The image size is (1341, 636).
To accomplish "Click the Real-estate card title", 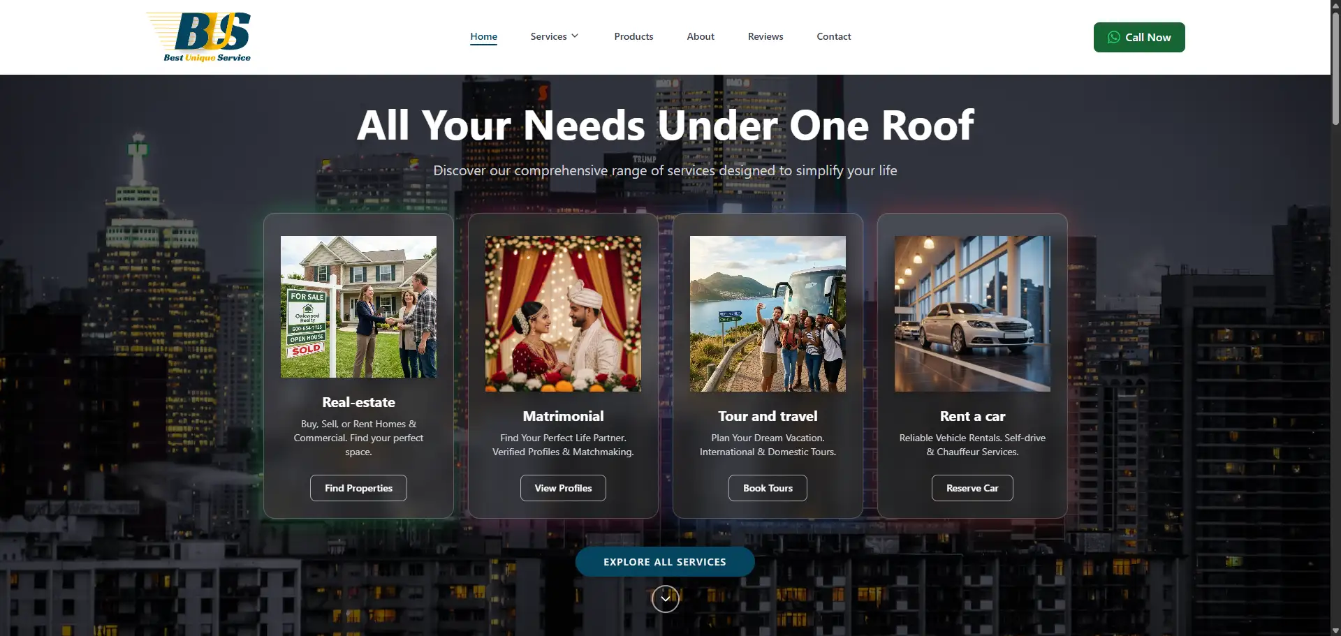I will [358, 402].
